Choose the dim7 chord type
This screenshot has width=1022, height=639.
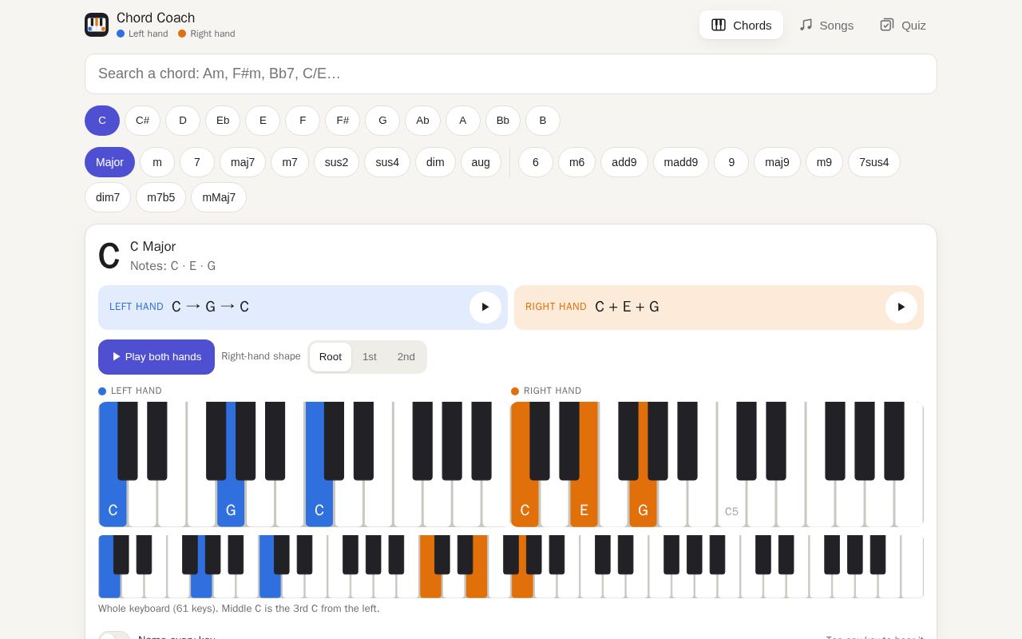(108, 197)
